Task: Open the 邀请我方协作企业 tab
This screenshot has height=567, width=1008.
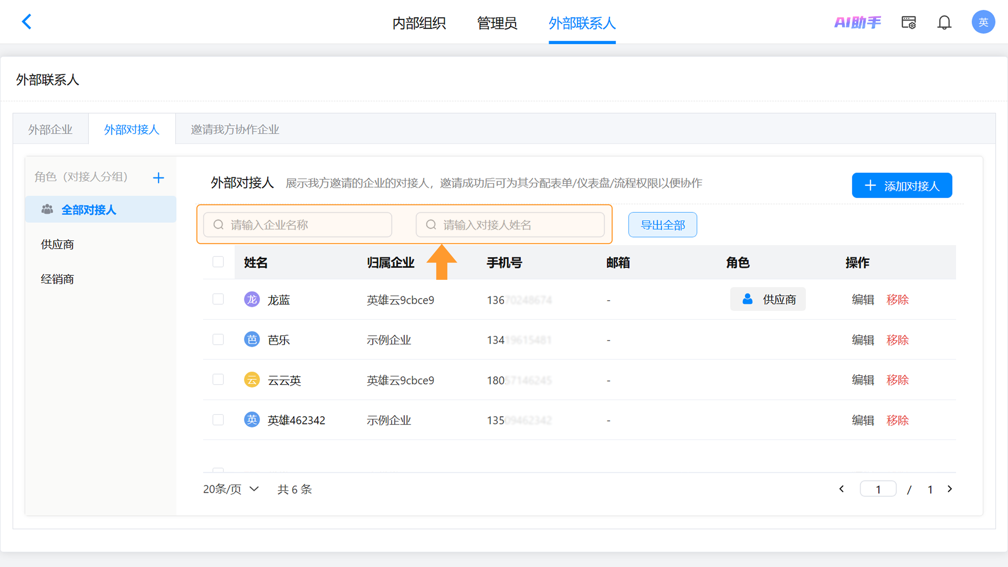Action: (235, 129)
